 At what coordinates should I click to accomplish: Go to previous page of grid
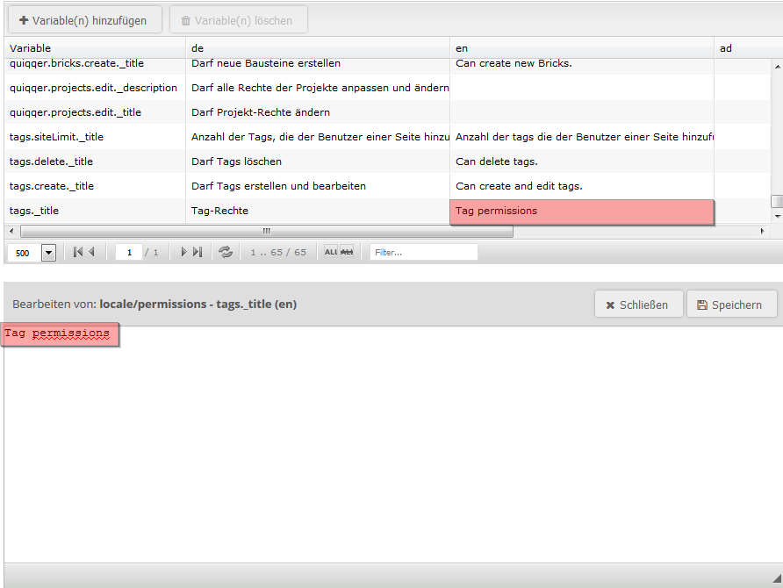(x=91, y=252)
